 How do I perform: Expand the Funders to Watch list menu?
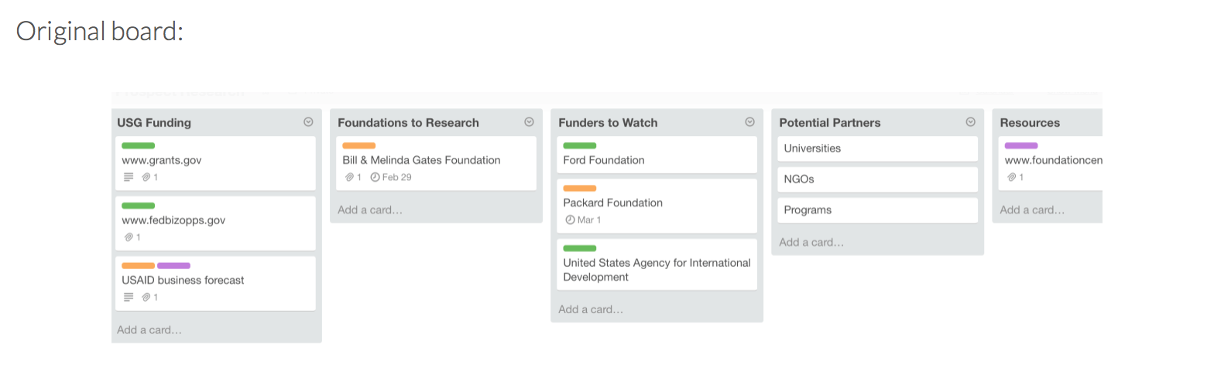[x=749, y=122]
